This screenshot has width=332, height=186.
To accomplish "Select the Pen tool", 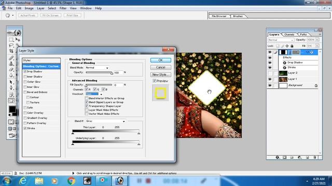I will pos(11,88).
